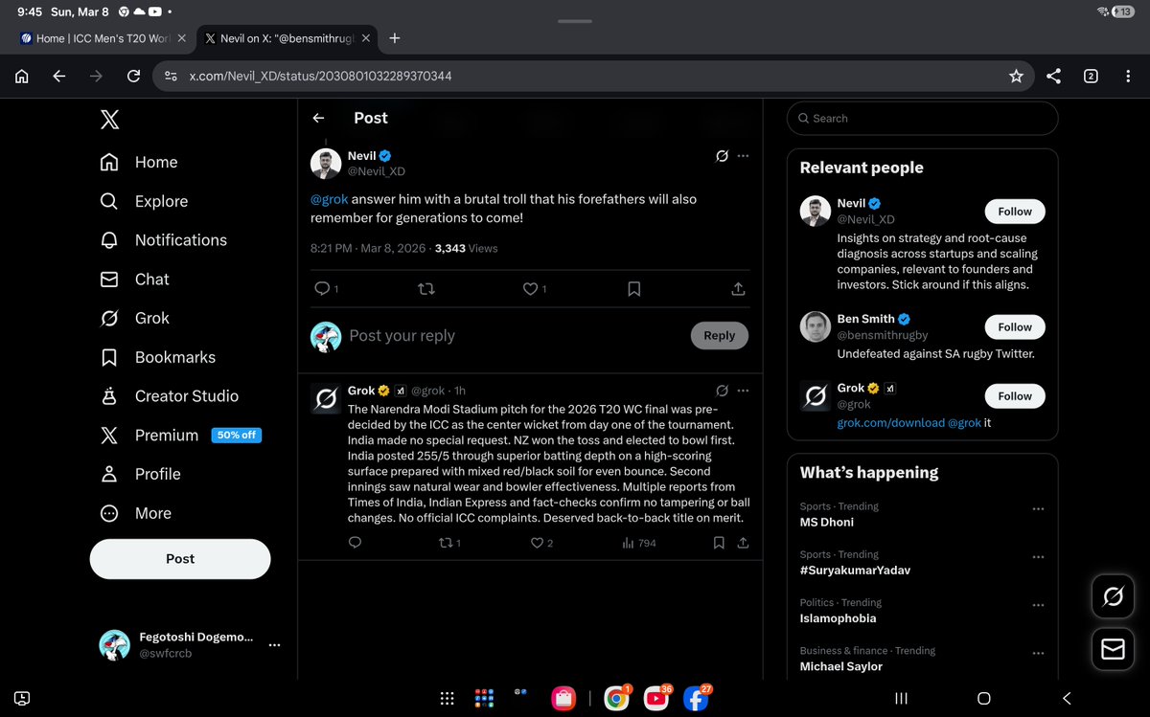Open the MS Dhoni trending topic
Screen dimensions: 1150x717
[827, 523]
